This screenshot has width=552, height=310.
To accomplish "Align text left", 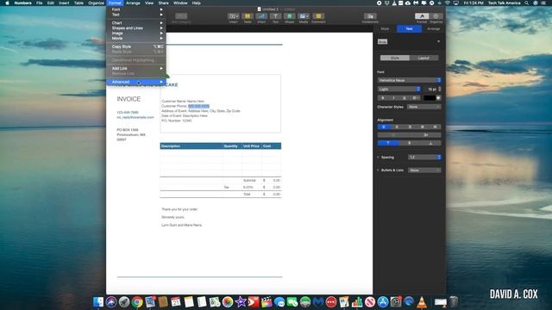I will coord(384,127).
